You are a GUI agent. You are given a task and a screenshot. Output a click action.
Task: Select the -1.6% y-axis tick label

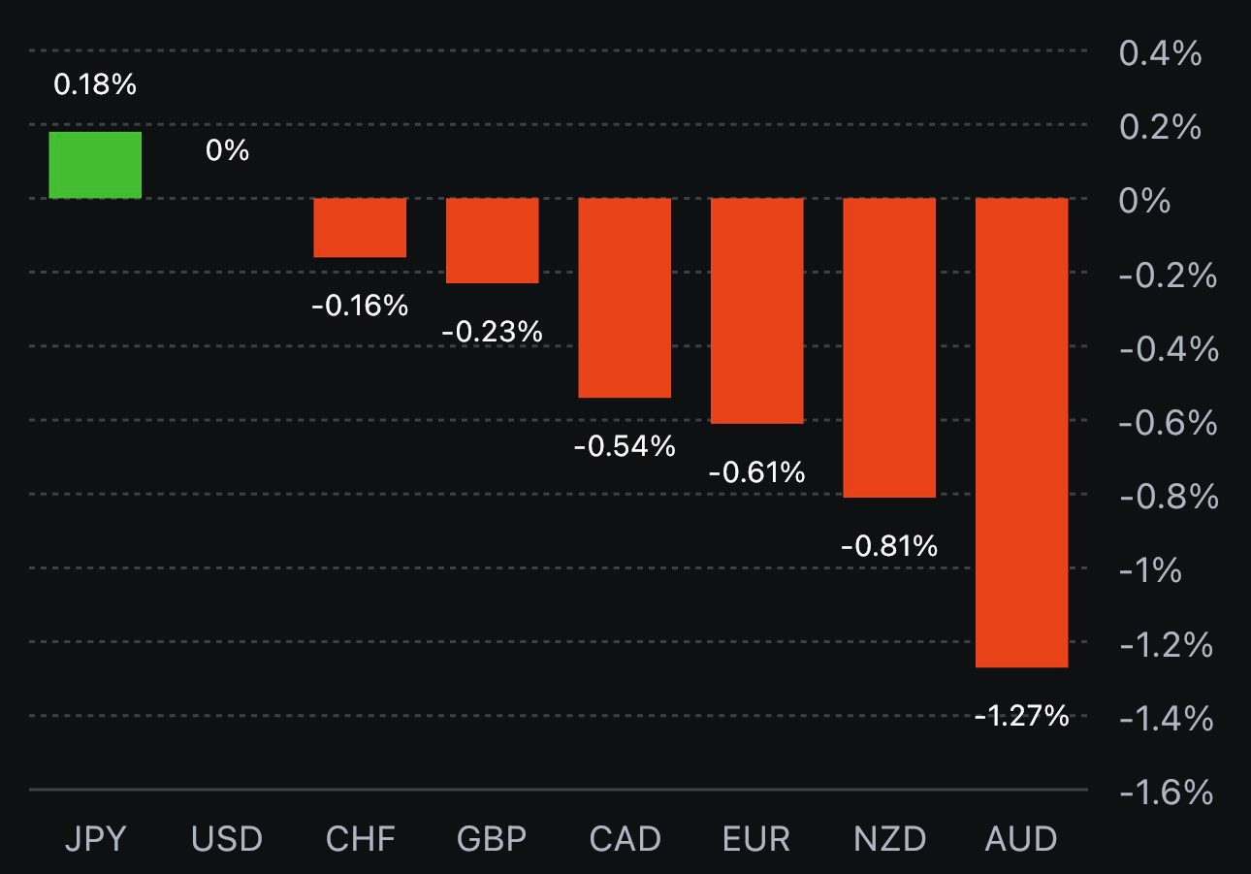pyautogui.click(x=1166, y=793)
